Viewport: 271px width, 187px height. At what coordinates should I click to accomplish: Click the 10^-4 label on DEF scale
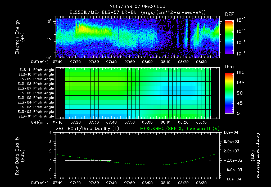(241, 31)
